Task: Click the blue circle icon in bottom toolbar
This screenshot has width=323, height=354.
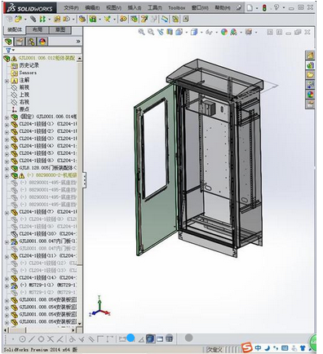Action: [131, 339]
